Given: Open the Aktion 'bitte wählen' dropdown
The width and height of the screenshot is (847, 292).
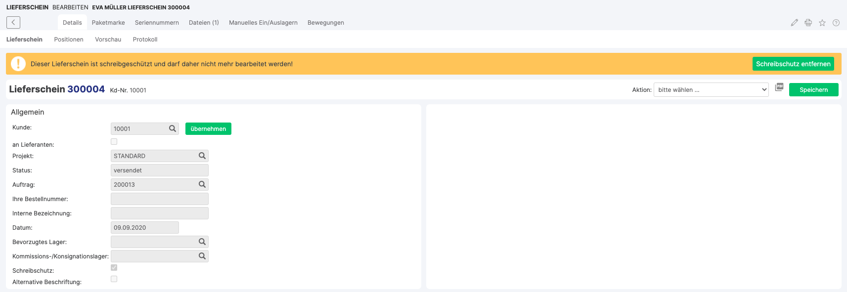Looking at the screenshot, I should click(711, 90).
